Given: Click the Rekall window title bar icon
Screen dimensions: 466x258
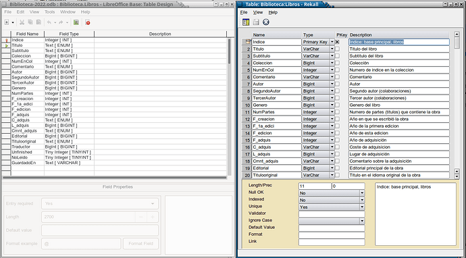Looking at the screenshot, I should (240, 4).
